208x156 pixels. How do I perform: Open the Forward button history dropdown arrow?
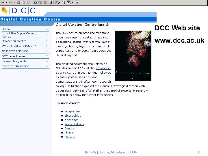click(x=14, y=3)
